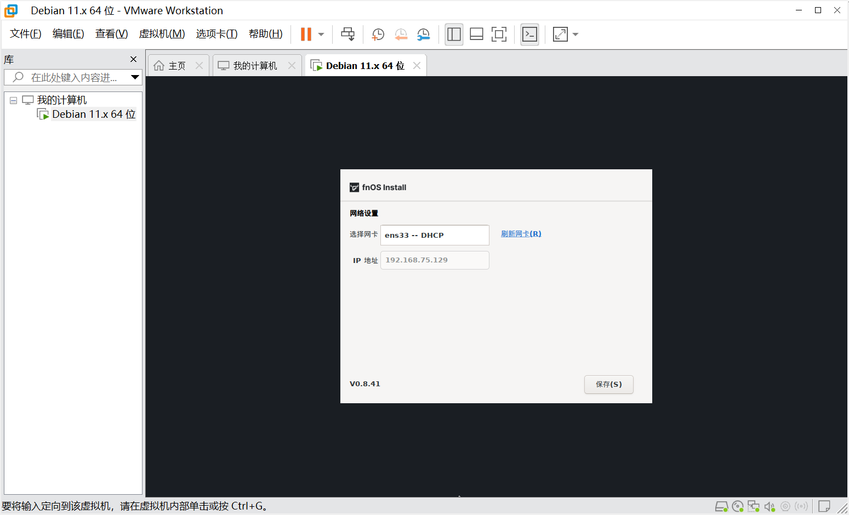849x515 pixels.
Task: Toggle the thumbnail bar view
Action: [x=476, y=35]
